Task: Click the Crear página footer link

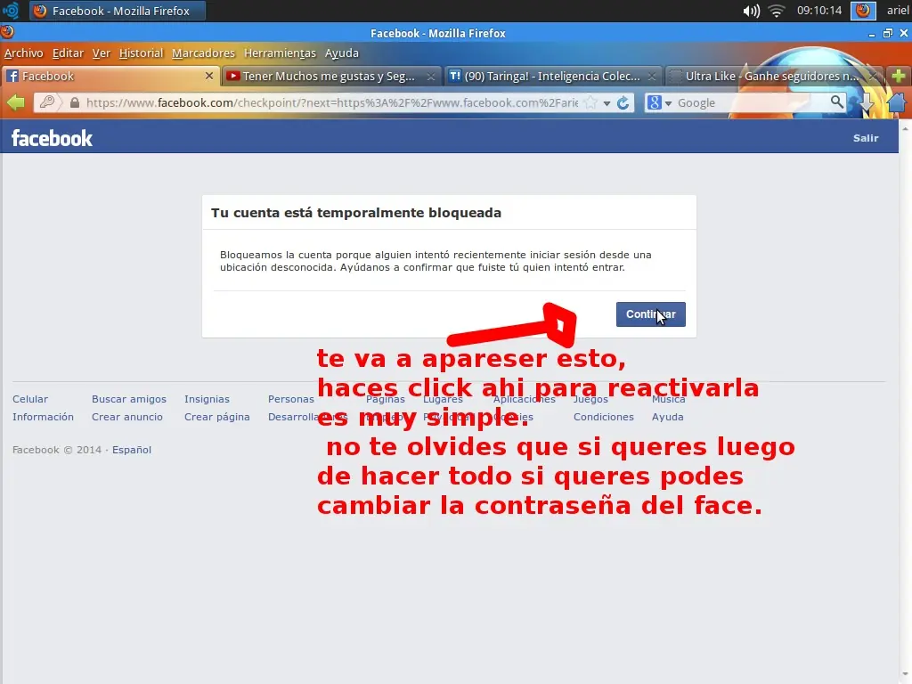Action: point(217,417)
